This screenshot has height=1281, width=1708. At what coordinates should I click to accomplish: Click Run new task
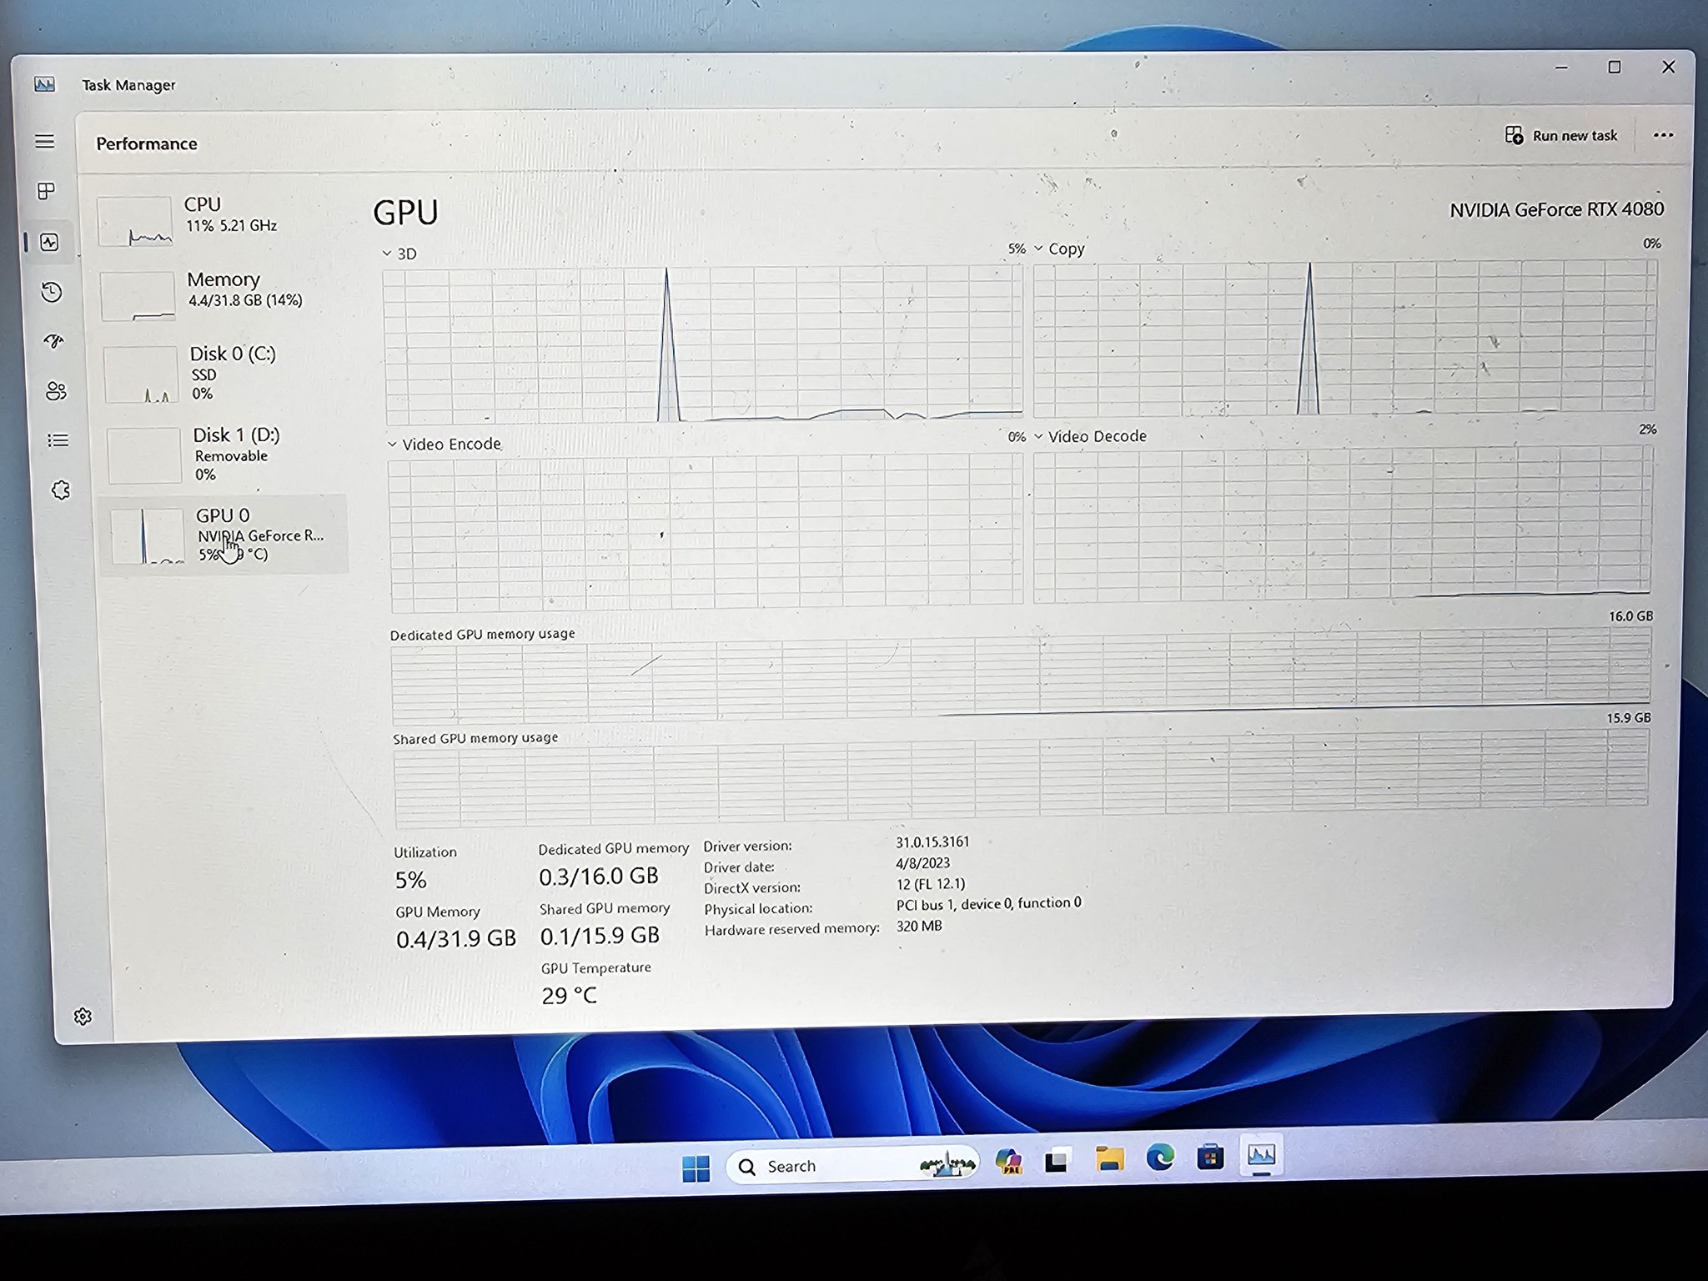click(1561, 135)
